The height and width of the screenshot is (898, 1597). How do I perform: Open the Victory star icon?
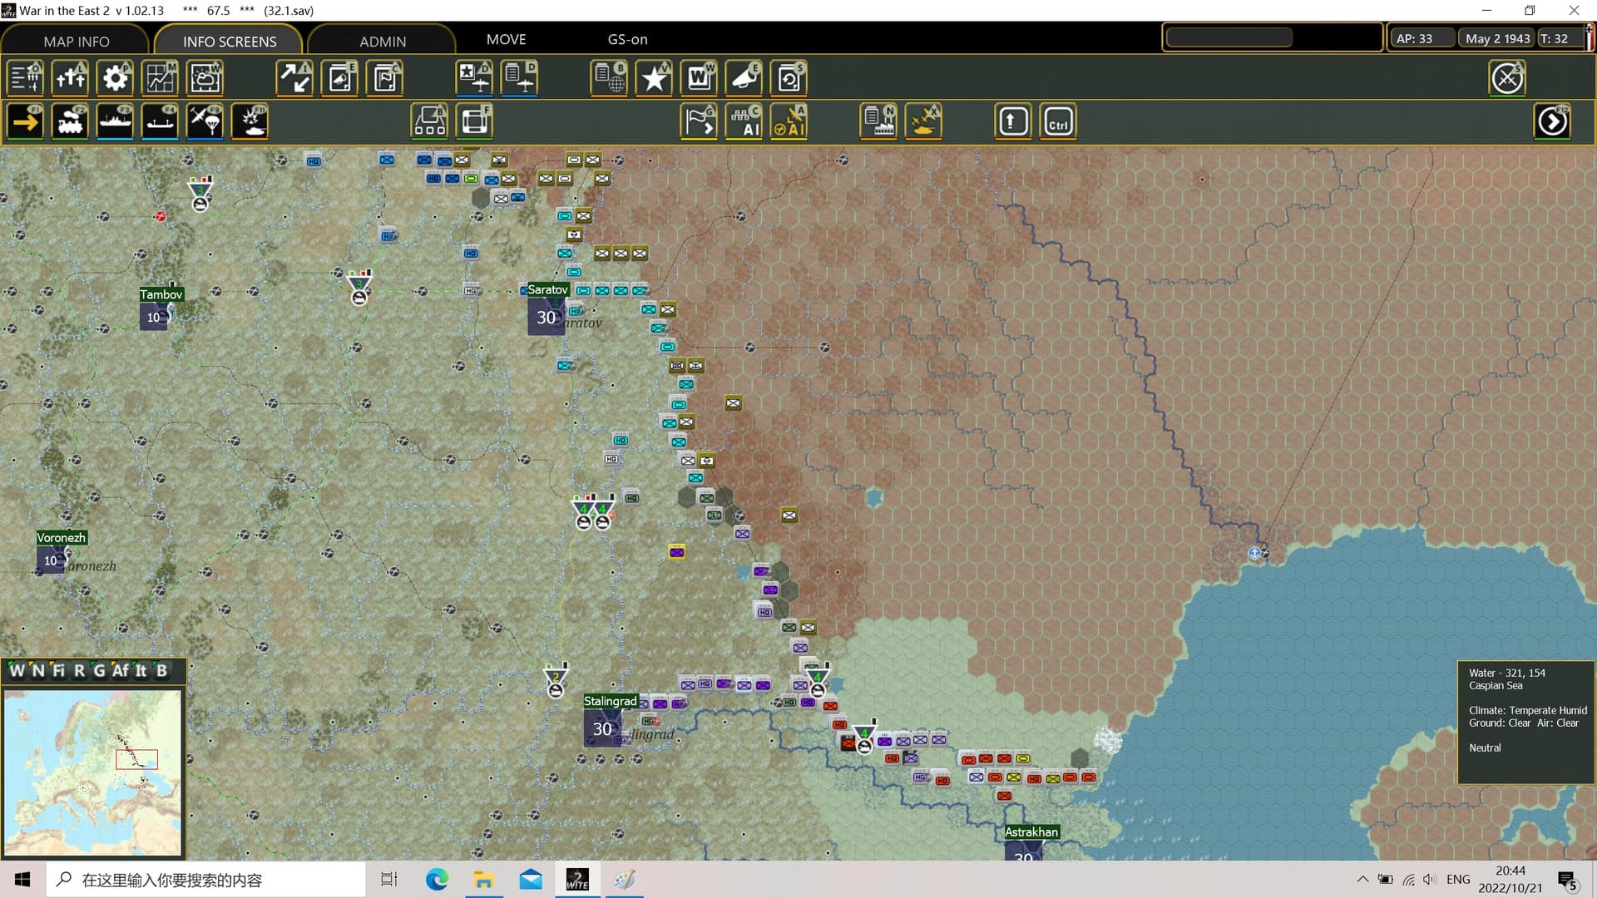tap(654, 78)
